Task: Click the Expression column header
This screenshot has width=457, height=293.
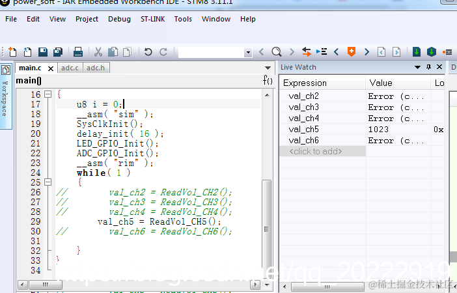Action: (x=322, y=83)
